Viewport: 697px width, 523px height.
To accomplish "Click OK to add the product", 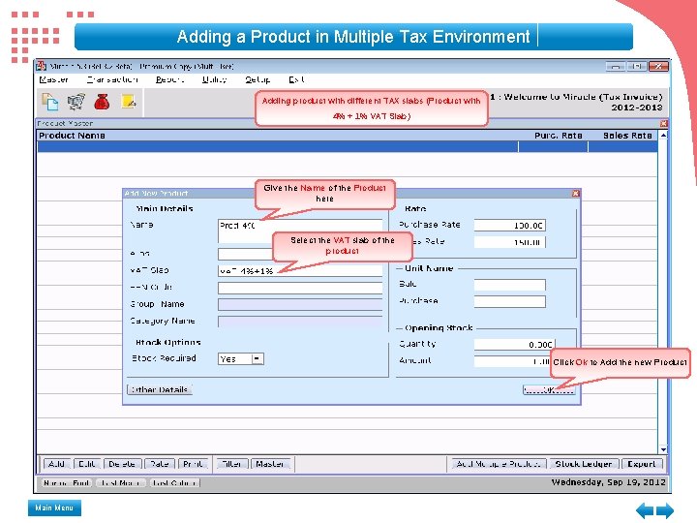I will coord(549,390).
